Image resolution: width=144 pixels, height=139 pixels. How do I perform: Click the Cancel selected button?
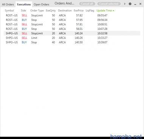[x=109, y=4]
